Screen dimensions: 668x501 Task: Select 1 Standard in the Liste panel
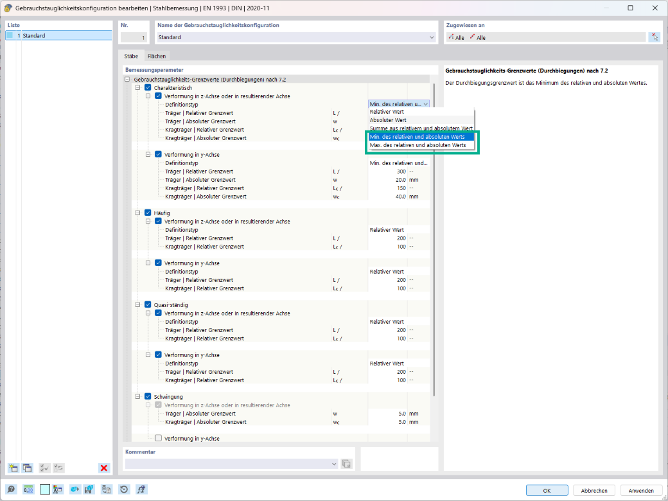pos(59,36)
